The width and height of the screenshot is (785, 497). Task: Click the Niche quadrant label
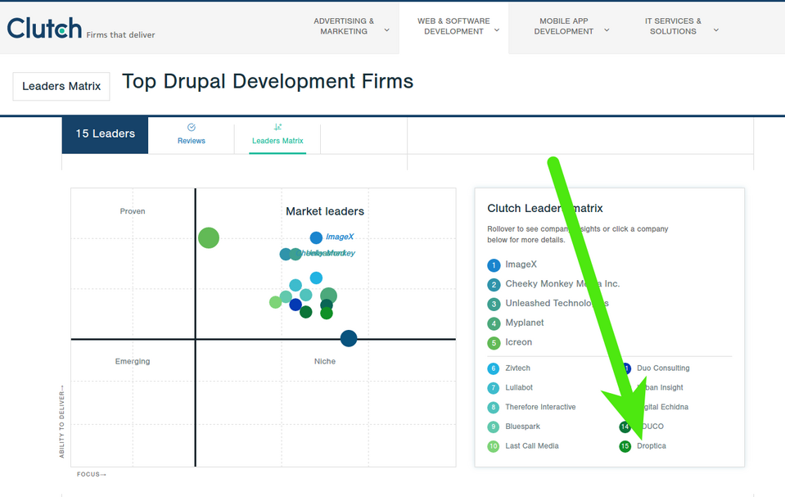(325, 361)
